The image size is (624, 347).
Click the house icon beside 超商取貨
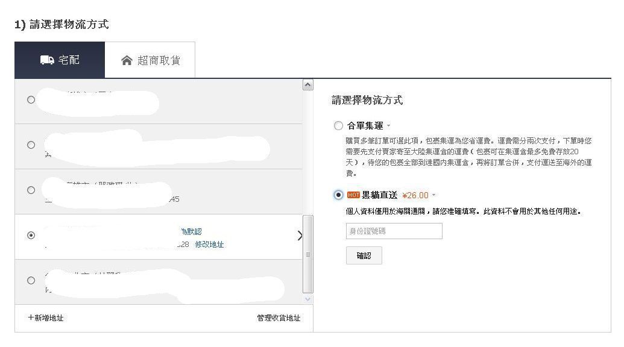click(x=127, y=60)
